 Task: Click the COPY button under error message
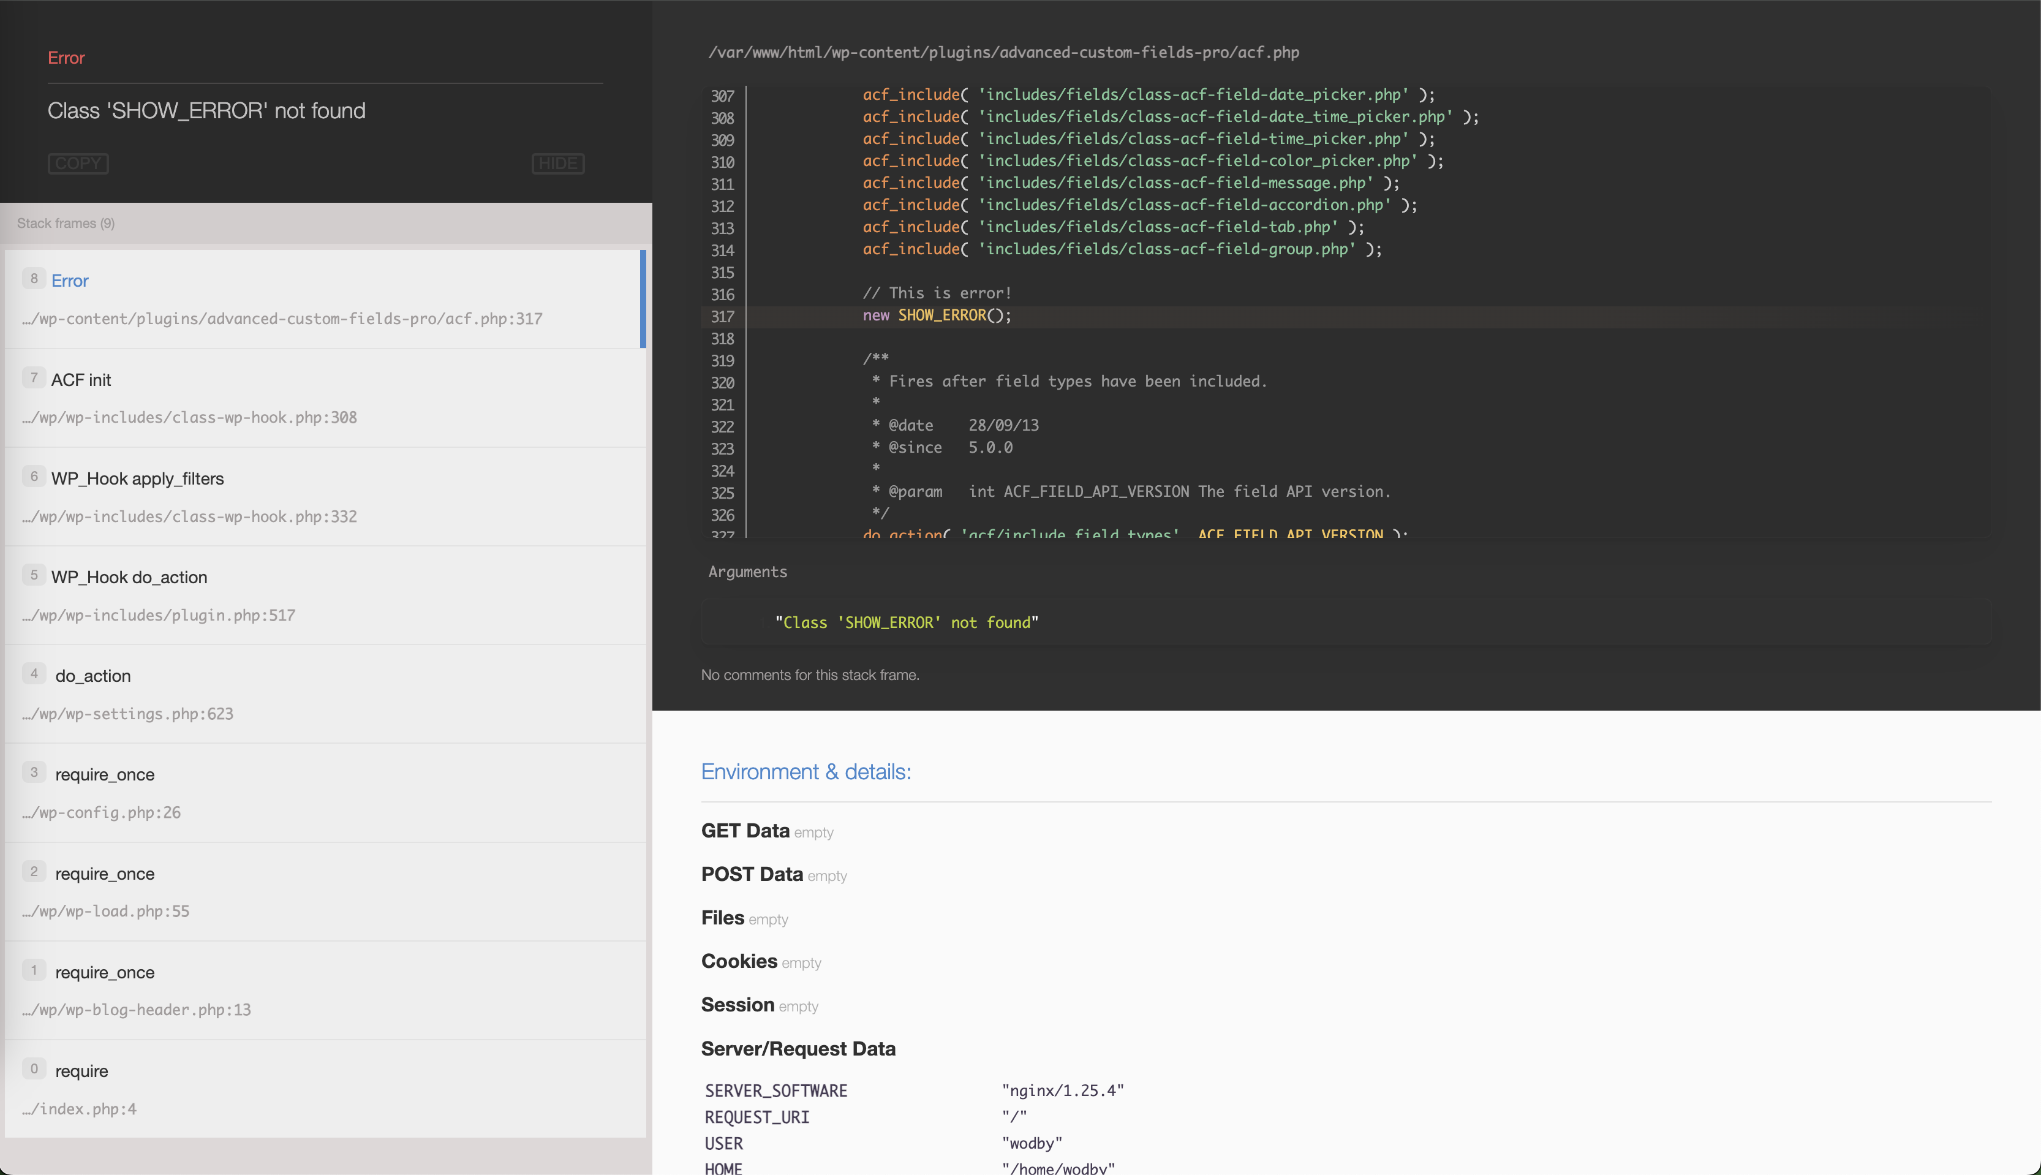[x=77, y=163]
